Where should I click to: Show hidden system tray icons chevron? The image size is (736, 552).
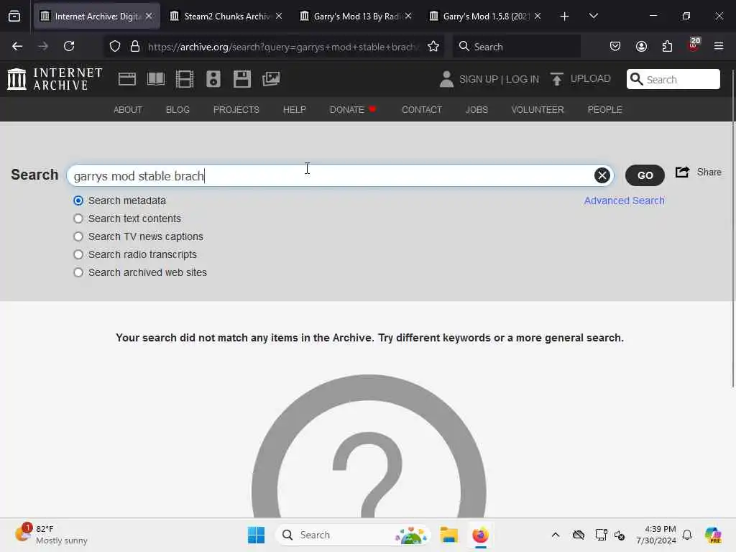point(556,535)
